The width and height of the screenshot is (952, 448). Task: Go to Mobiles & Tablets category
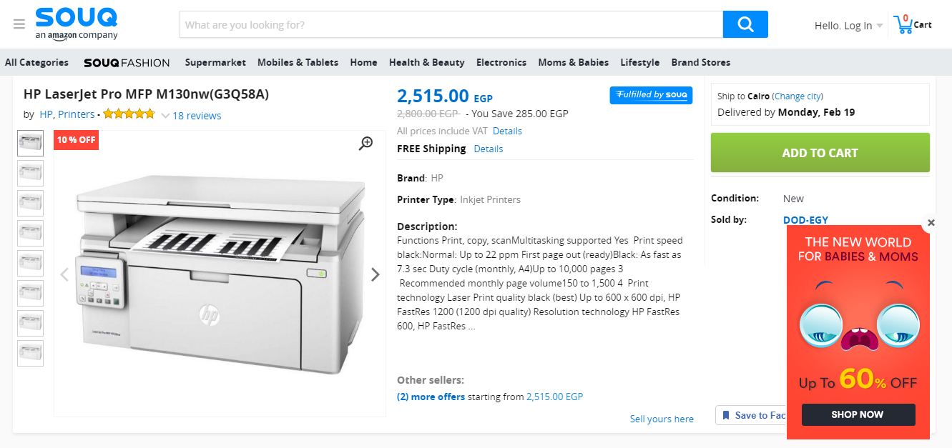[298, 62]
